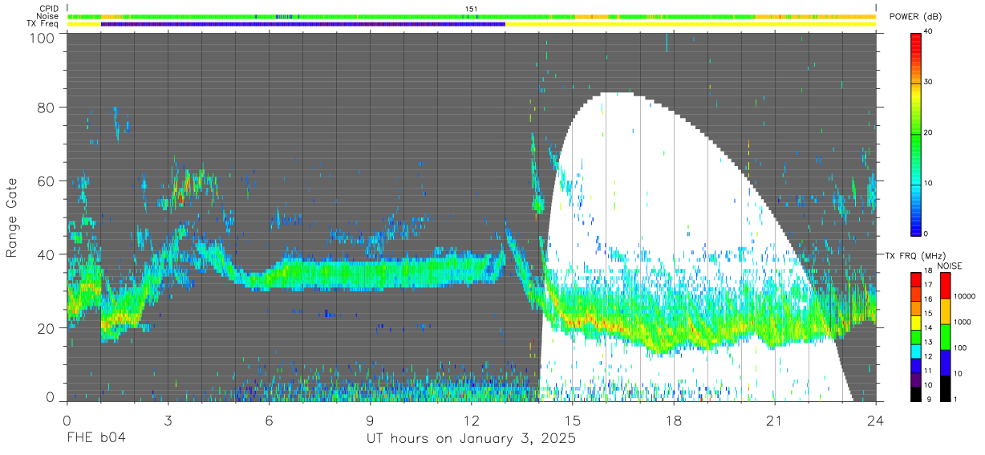The height and width of the screenshot is (455, 985).
Task: Click range gate tick label 100
Action: [x=43, y=38]
